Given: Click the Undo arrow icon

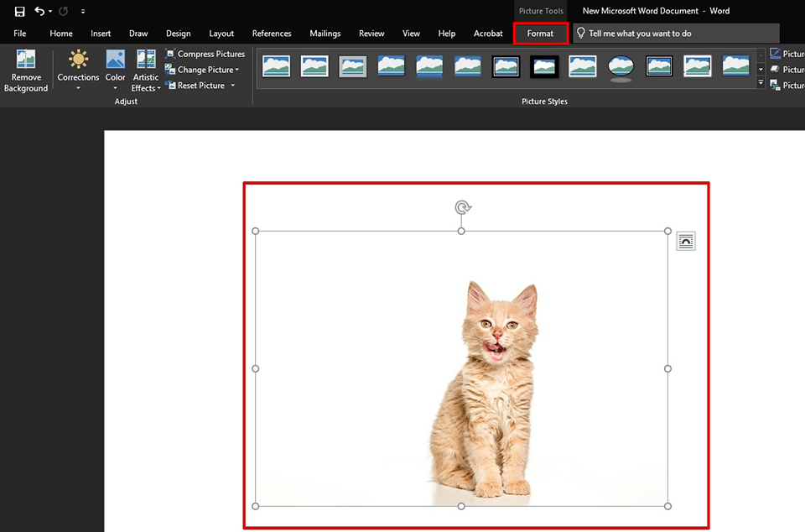Looking at the screenshot, I should coord(39,11).
